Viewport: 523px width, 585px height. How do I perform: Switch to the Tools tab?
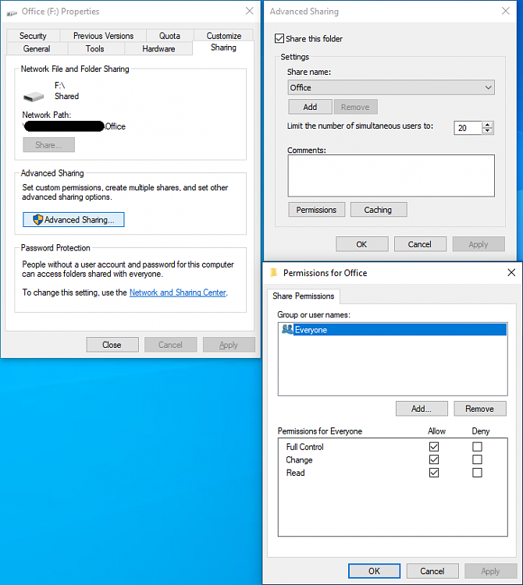point(94,49)
